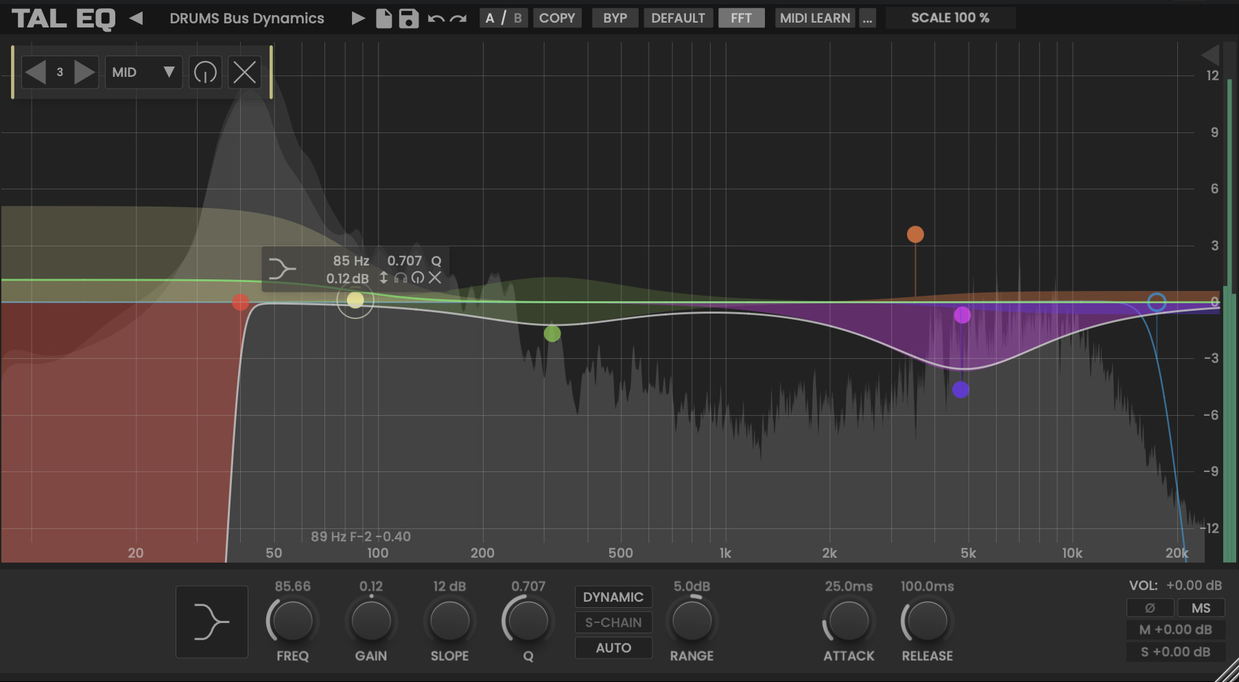The image size is (1239, 682).
Task: Solo the band using the headphones icon
Action: [401, 278]
